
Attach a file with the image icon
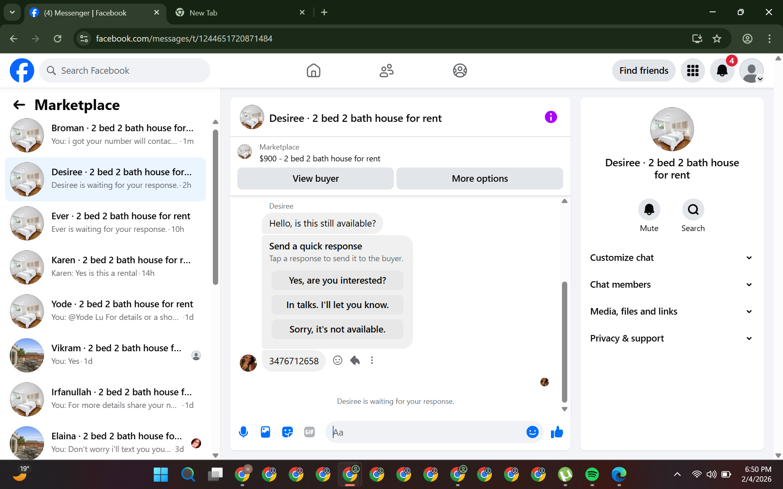pyautogui.click(x=265, y=432)
